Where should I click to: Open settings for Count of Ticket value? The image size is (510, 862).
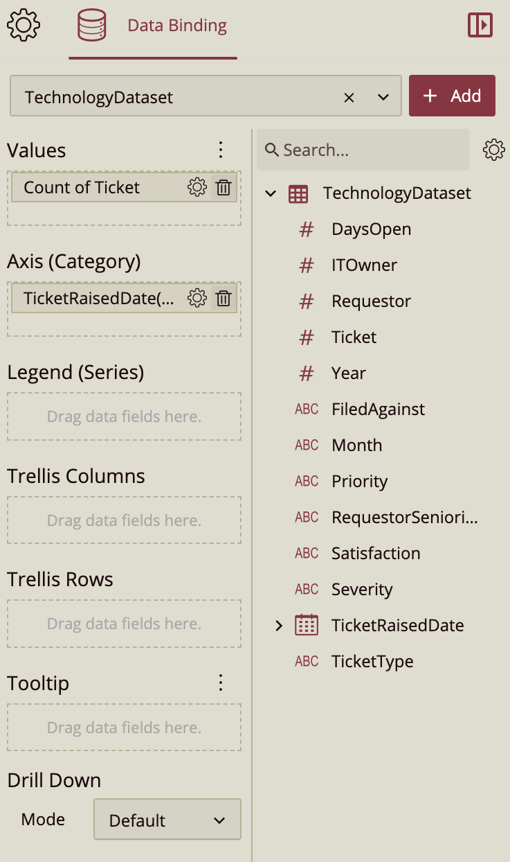(x=197, y=187)
